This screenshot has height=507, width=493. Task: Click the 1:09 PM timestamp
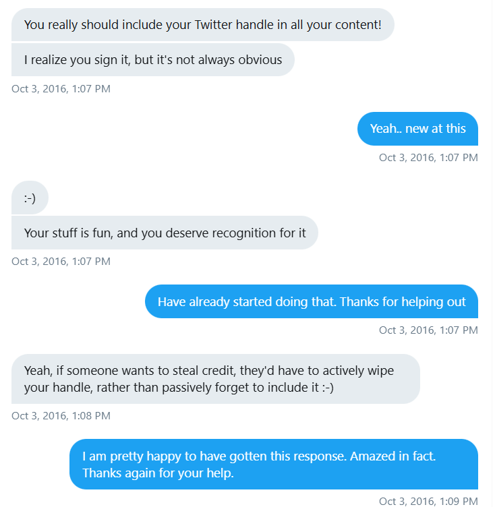(x=428, y=501)
